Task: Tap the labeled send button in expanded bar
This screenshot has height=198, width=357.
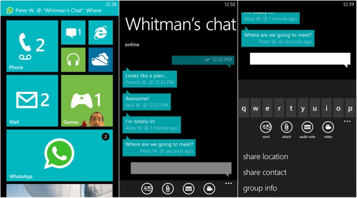Action: [266, 129]
